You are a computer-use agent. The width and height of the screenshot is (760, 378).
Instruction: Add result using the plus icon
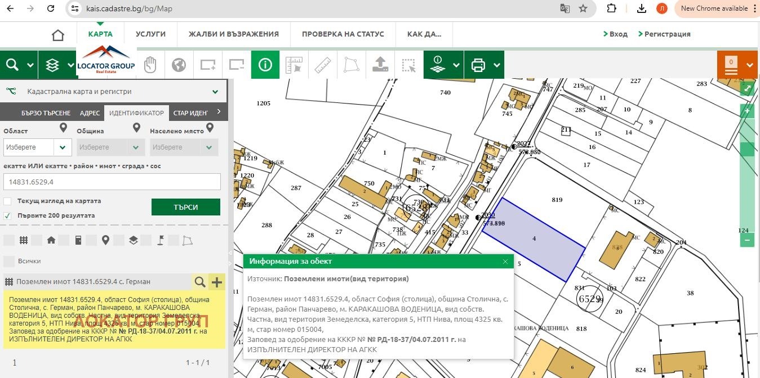217,282
